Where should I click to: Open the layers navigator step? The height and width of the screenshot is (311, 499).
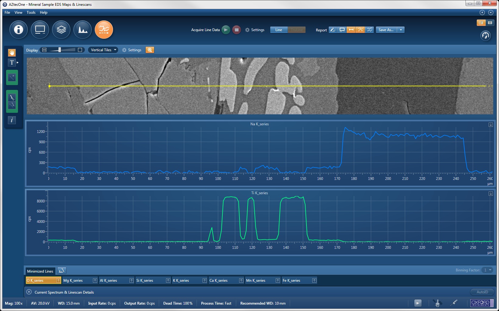(61, 30)
